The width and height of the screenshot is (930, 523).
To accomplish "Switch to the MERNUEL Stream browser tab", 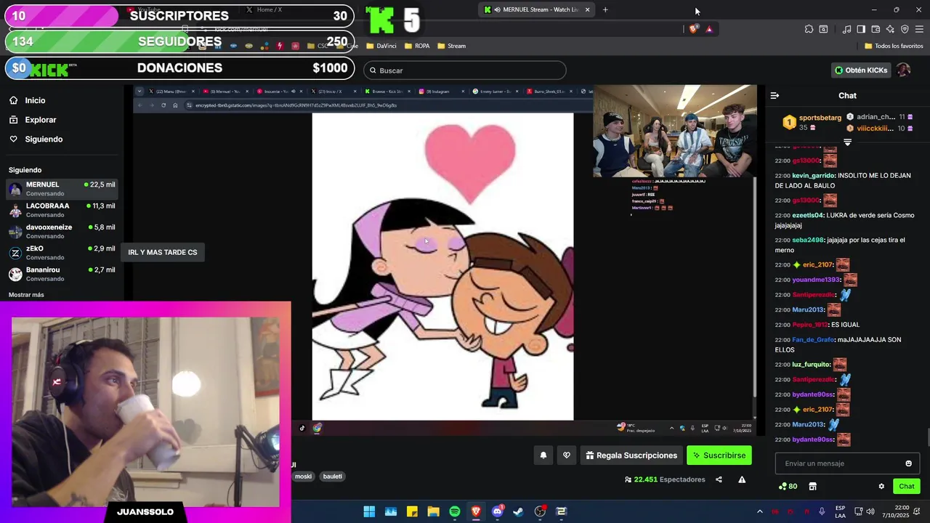I will tap(538, 9).
